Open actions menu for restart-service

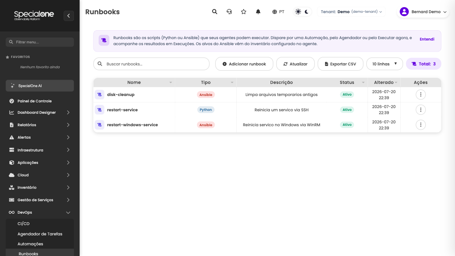click(421, 110)
